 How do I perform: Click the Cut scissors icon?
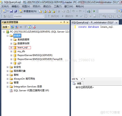tap(59, 11)
